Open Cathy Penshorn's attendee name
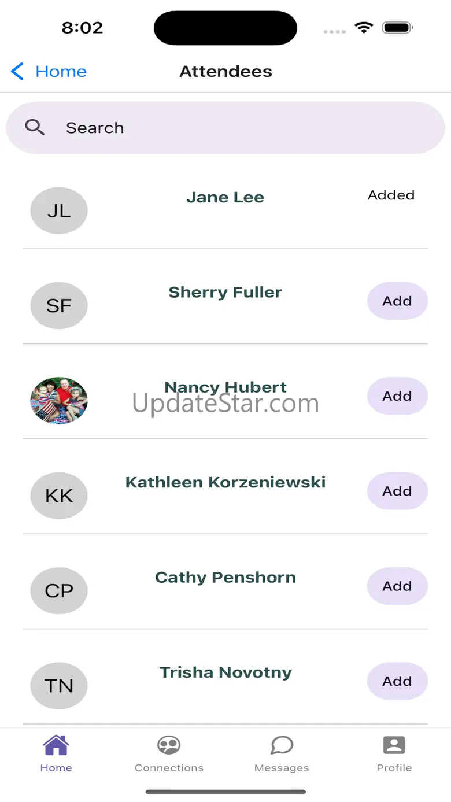Viewport: 451px width, 802px height. click(226, 578)
